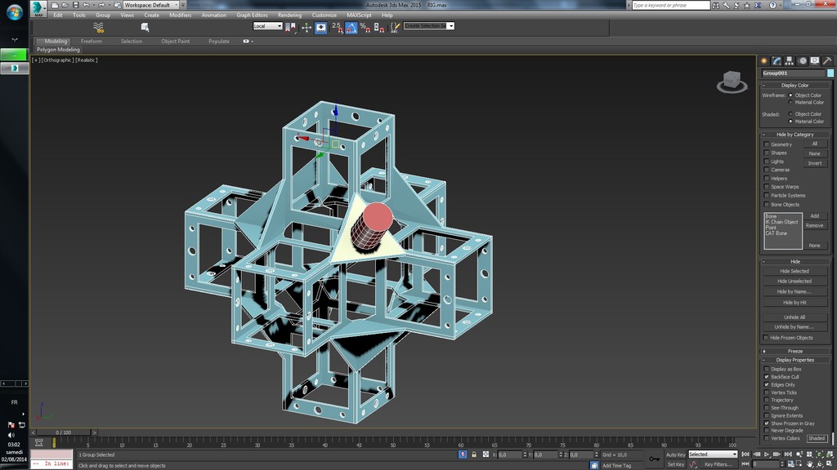
Task: Click the Help question mark icon
Action: (772, 6)
